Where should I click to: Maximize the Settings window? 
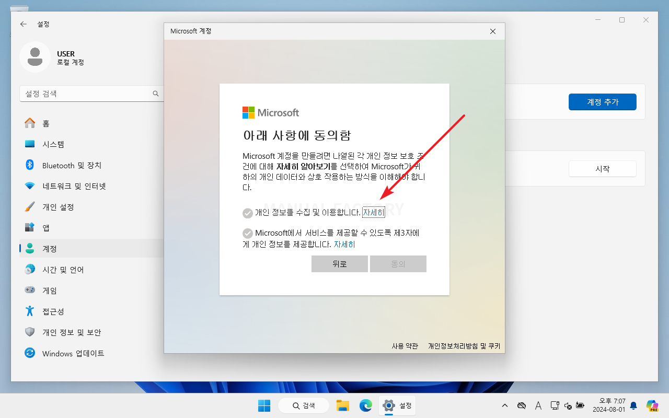pos(622,20)
